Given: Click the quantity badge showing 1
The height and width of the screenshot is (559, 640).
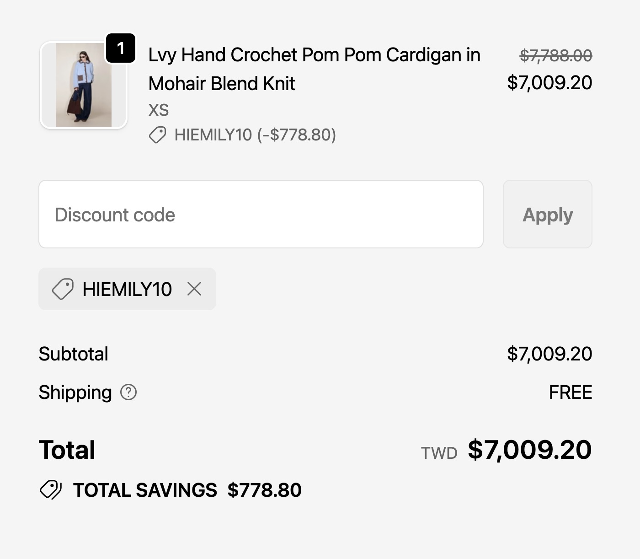Looking at the screenshot, I should (121, 48).
